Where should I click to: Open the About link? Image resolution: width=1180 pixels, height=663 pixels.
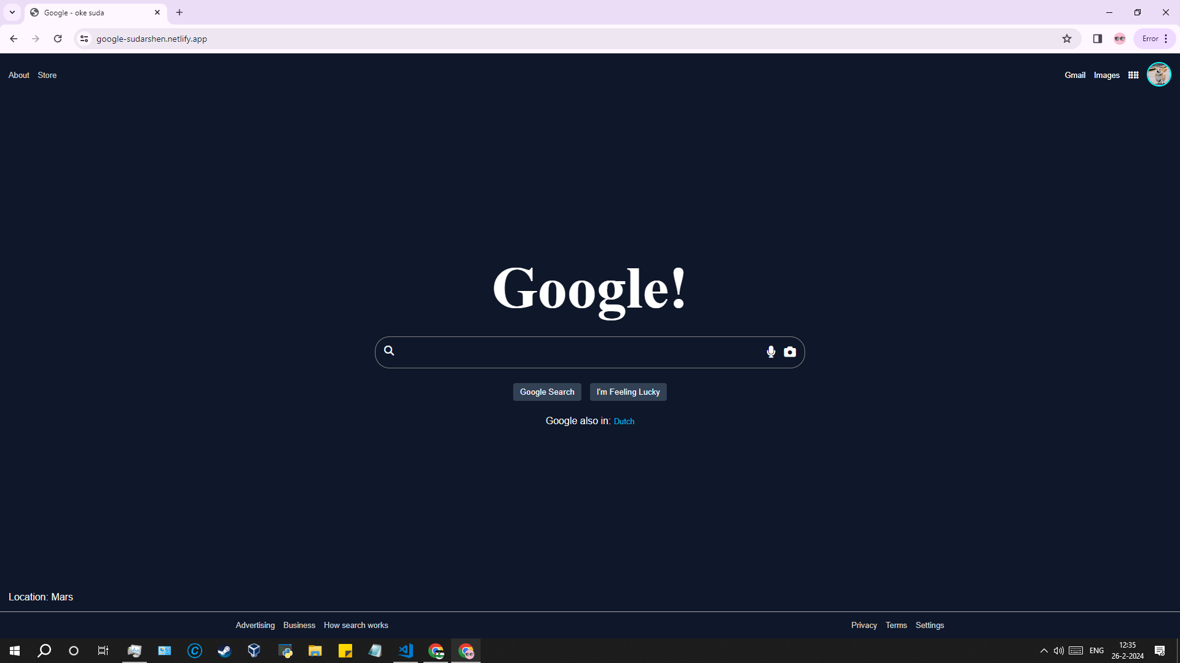pos(19,75)
